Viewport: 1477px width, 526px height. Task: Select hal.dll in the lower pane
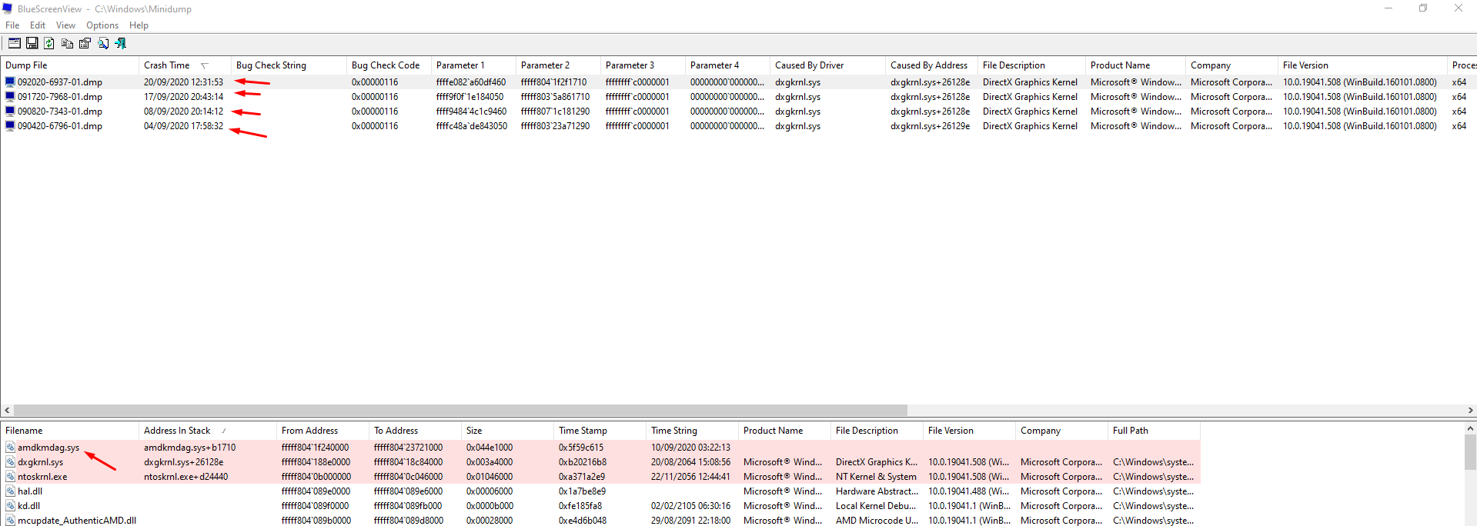(x=30, y=491)
